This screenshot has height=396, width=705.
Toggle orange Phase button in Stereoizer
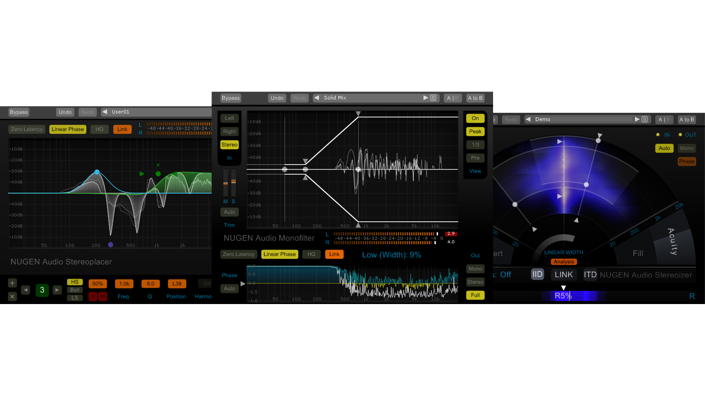click(x=687, y=161)
